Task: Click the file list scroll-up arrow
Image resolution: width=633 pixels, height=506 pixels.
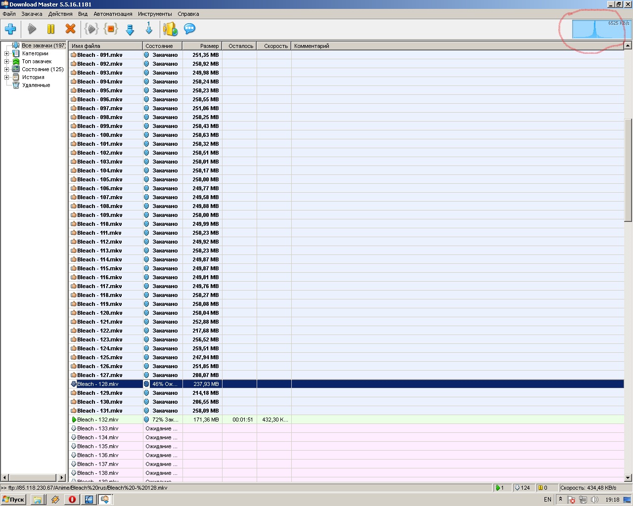Action: [628, 45]
